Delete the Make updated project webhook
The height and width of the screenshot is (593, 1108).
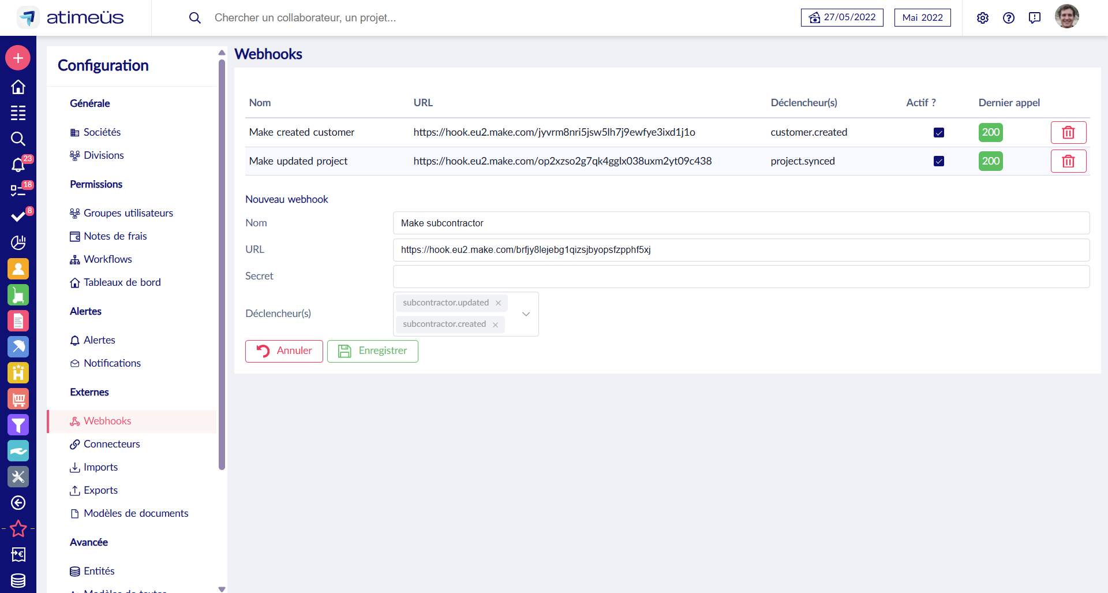tap(1068, 161)
